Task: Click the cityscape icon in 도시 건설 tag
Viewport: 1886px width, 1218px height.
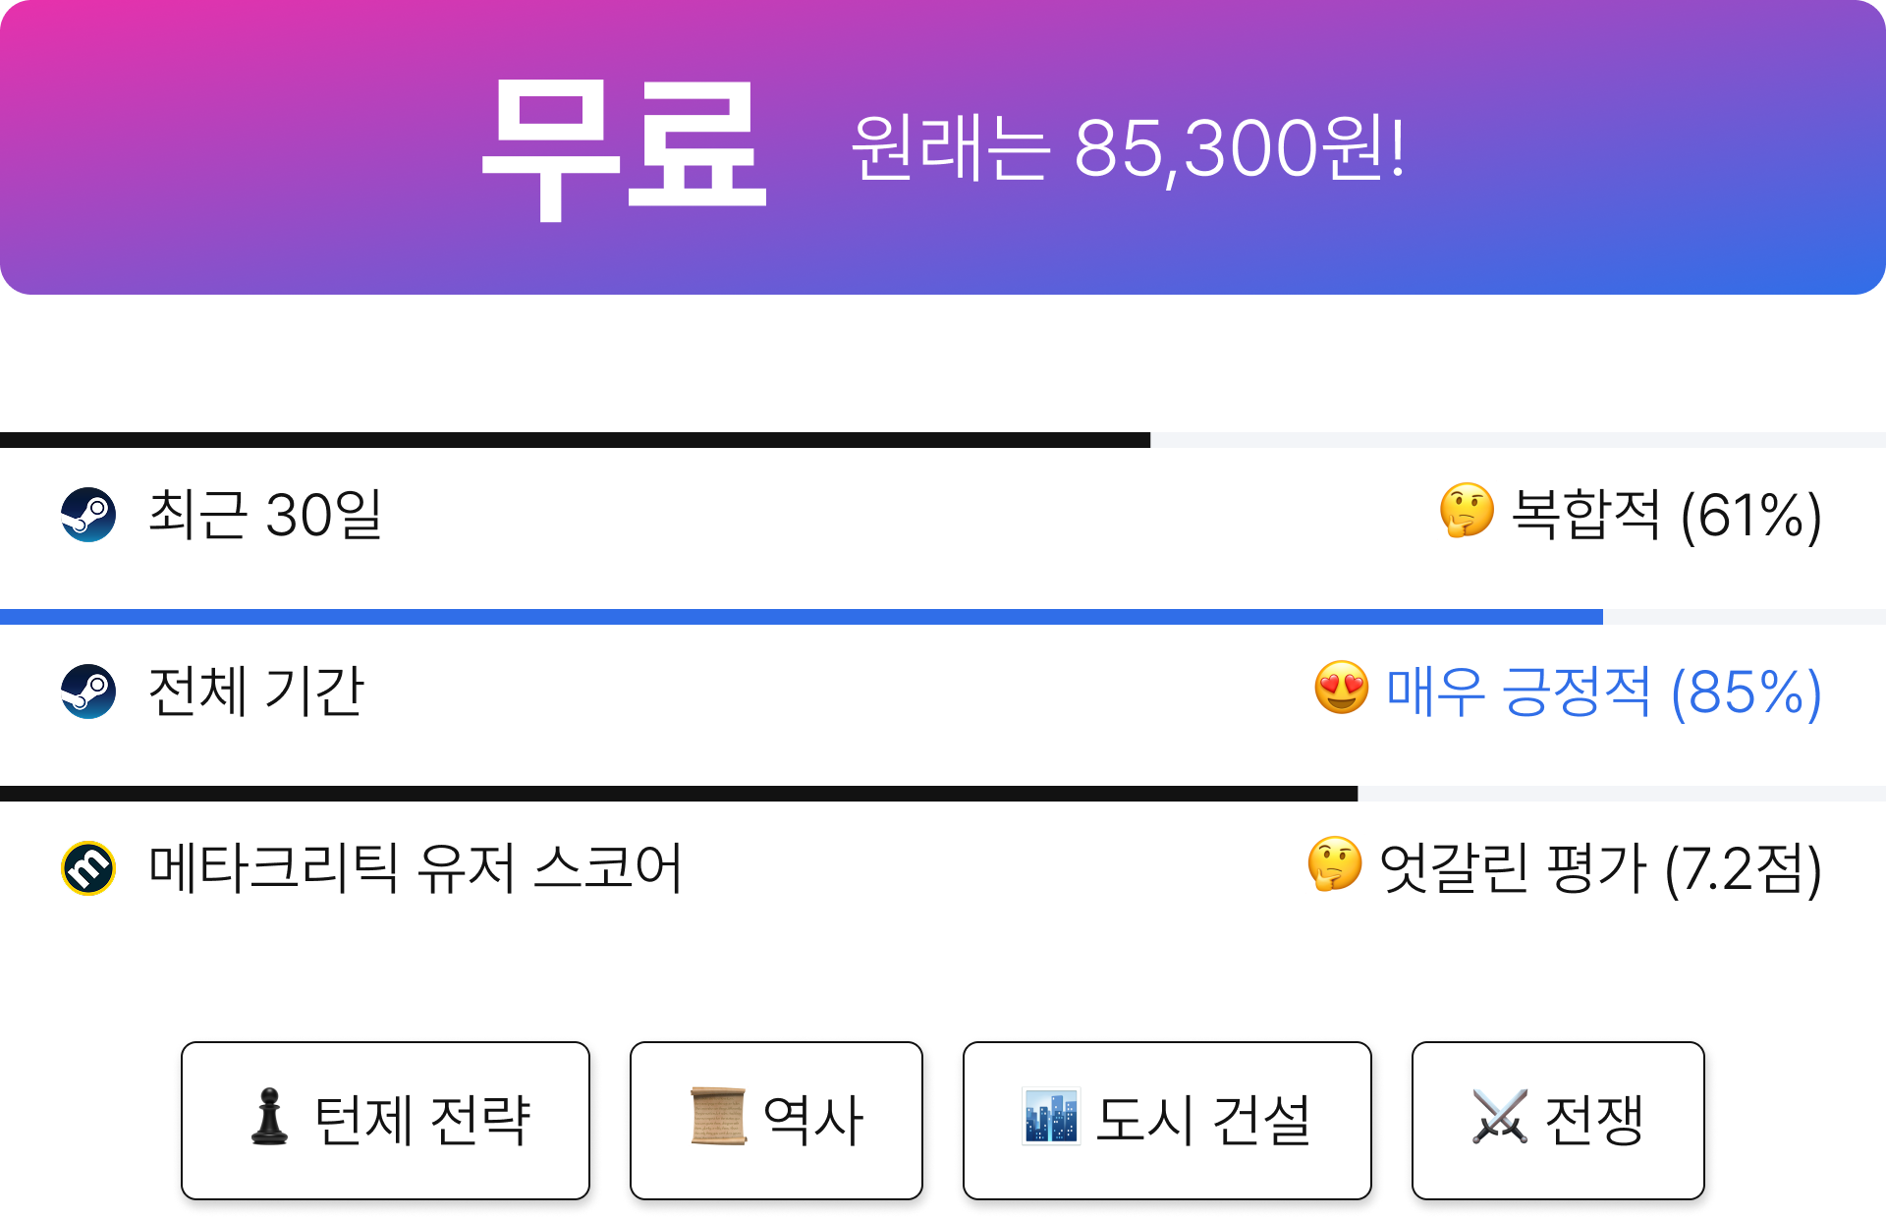Action: (1050, 1117)
